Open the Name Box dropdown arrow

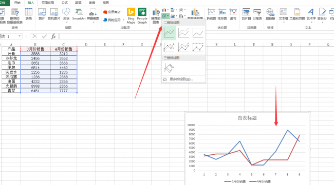click(x=20, y=36)
